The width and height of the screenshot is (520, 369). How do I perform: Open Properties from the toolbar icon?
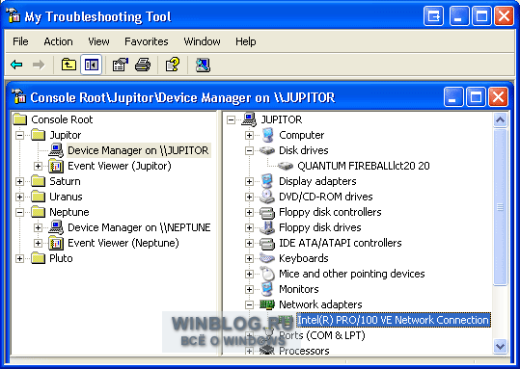click(121, 65)
